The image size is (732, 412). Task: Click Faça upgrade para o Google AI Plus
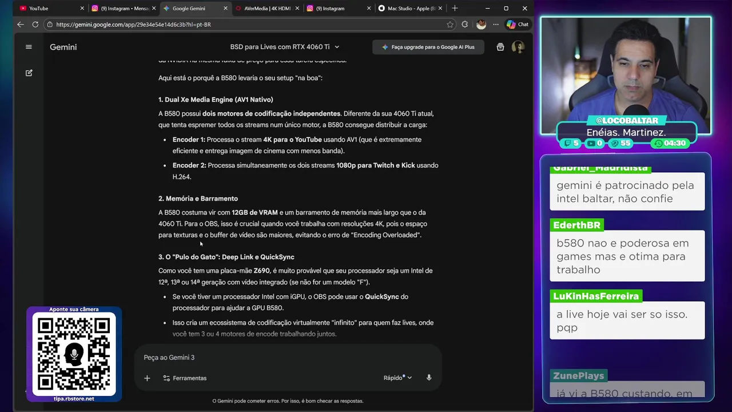[x=428, y=47]
